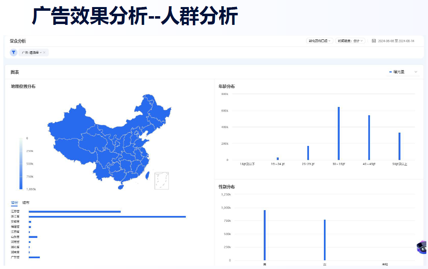Image resolution: width=428 pixels, height=269 pixels.
Task: Open the calendar date icon
Action: click(374, 41)
